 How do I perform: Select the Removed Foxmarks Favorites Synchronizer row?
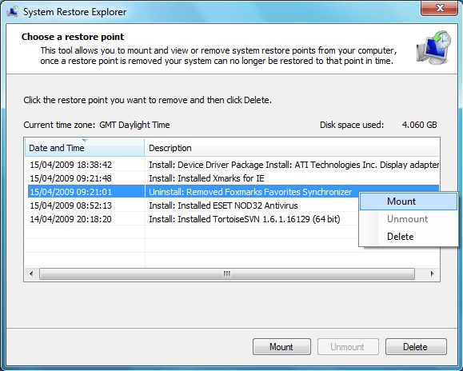click(192, 192)
